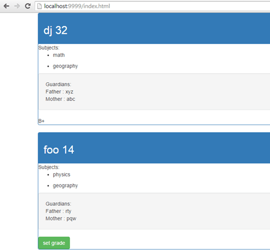Click the "Father : xyz" line
Screen dimensions: 270x251
[x=59, y=92]
